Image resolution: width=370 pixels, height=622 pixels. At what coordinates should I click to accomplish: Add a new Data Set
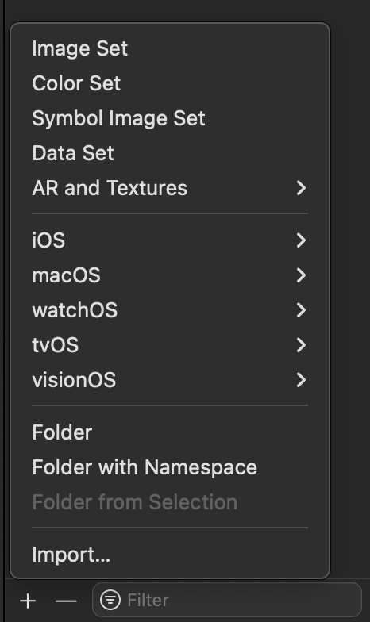tap(170, 153)
